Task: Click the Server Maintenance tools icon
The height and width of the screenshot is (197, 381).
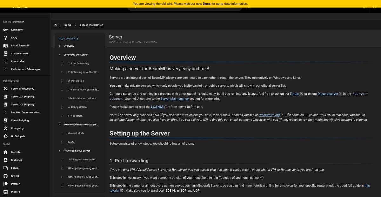Action: [x=5, y=89]
